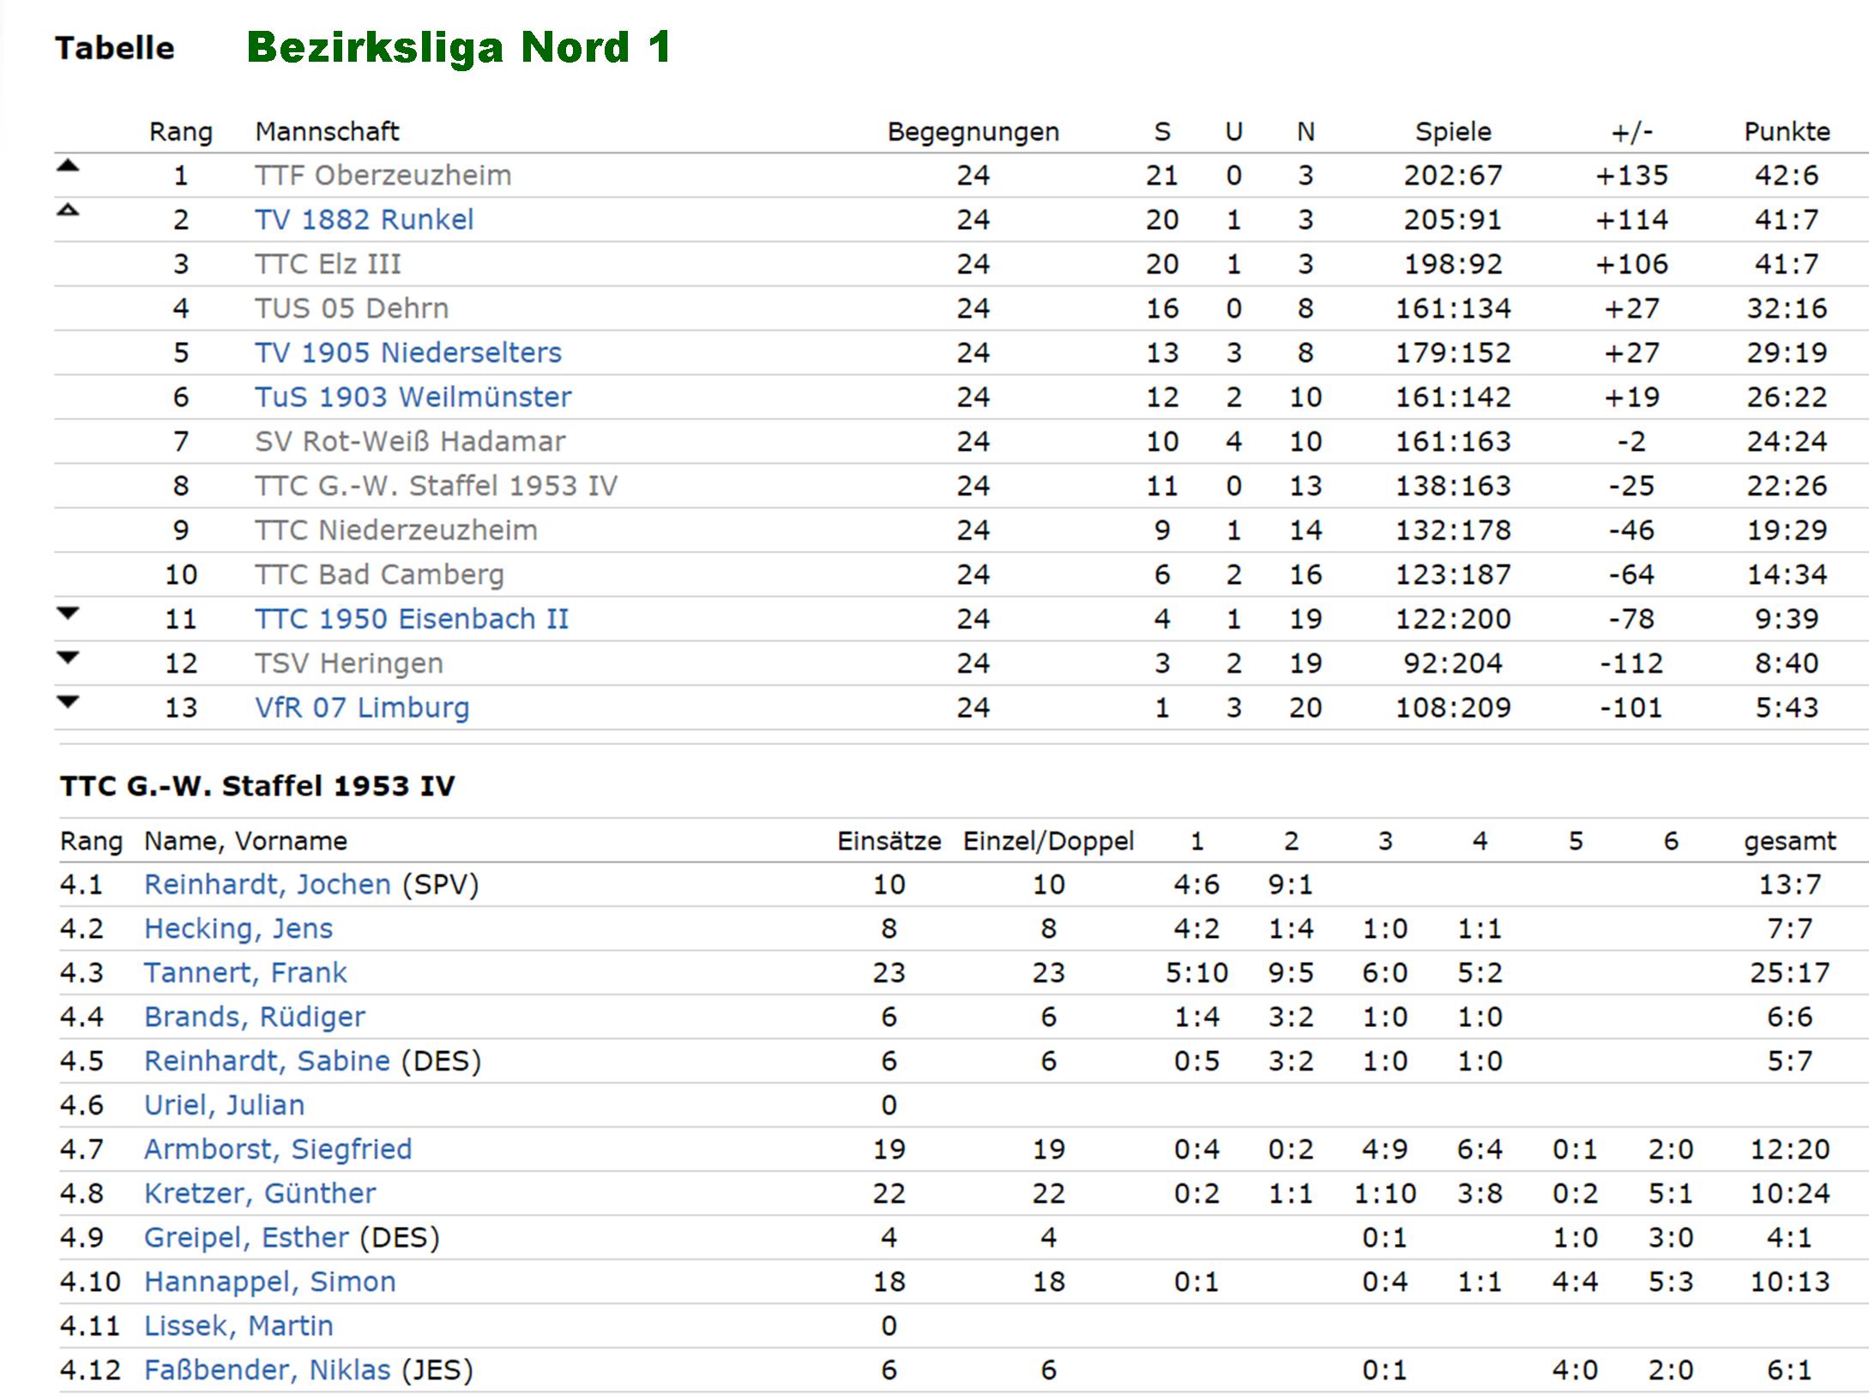Screen dimensions: 1869x1400
Task: Open the TuS 1903 Weilmünster team link
Action: pos(413,397)
